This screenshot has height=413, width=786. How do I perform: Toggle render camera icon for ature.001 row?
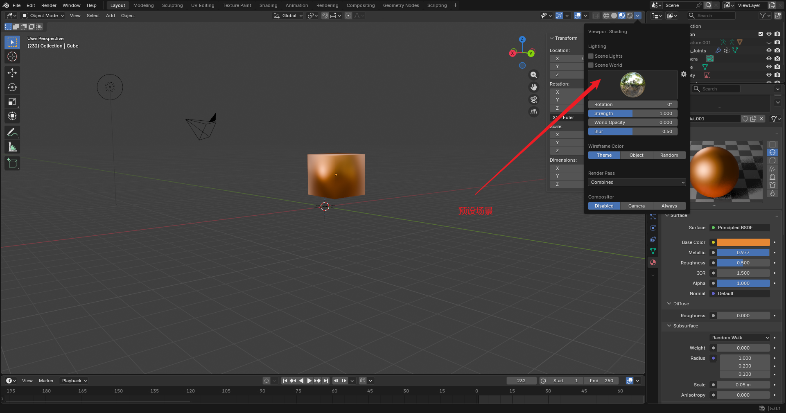click(777, 42)
